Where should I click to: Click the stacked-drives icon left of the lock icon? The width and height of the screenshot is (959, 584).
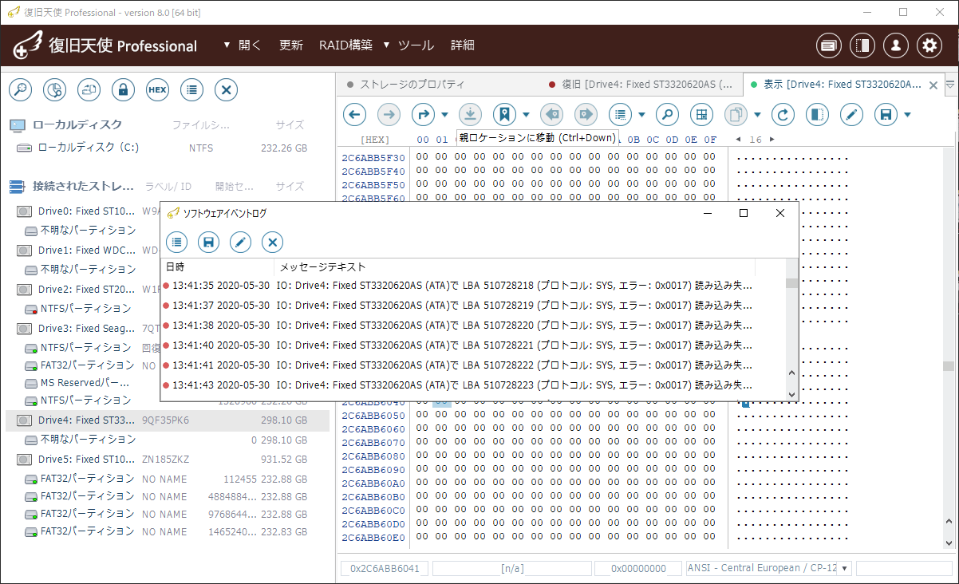coord(89,90)
